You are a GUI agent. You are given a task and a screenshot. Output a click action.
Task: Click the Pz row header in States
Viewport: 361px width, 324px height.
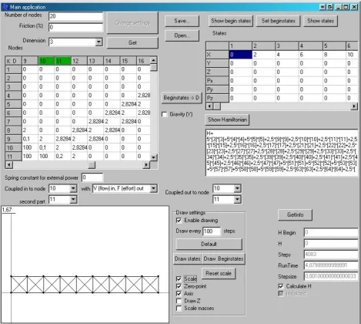click(x=217, y=98)
